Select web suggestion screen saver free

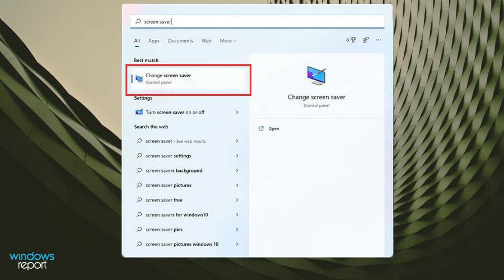point(188,200)
